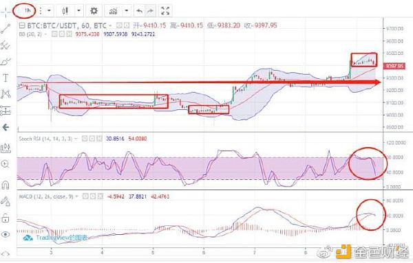Open chart settings gear
Image resolution: width=413 pixels, height=263 pixels.
coord(94,11)
